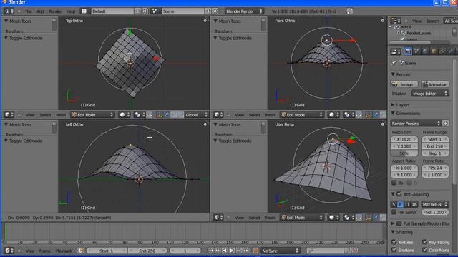Click the fullscreen toggle icon in info header
The width and height of the screenshot is (458, 257).
point(349,11)
